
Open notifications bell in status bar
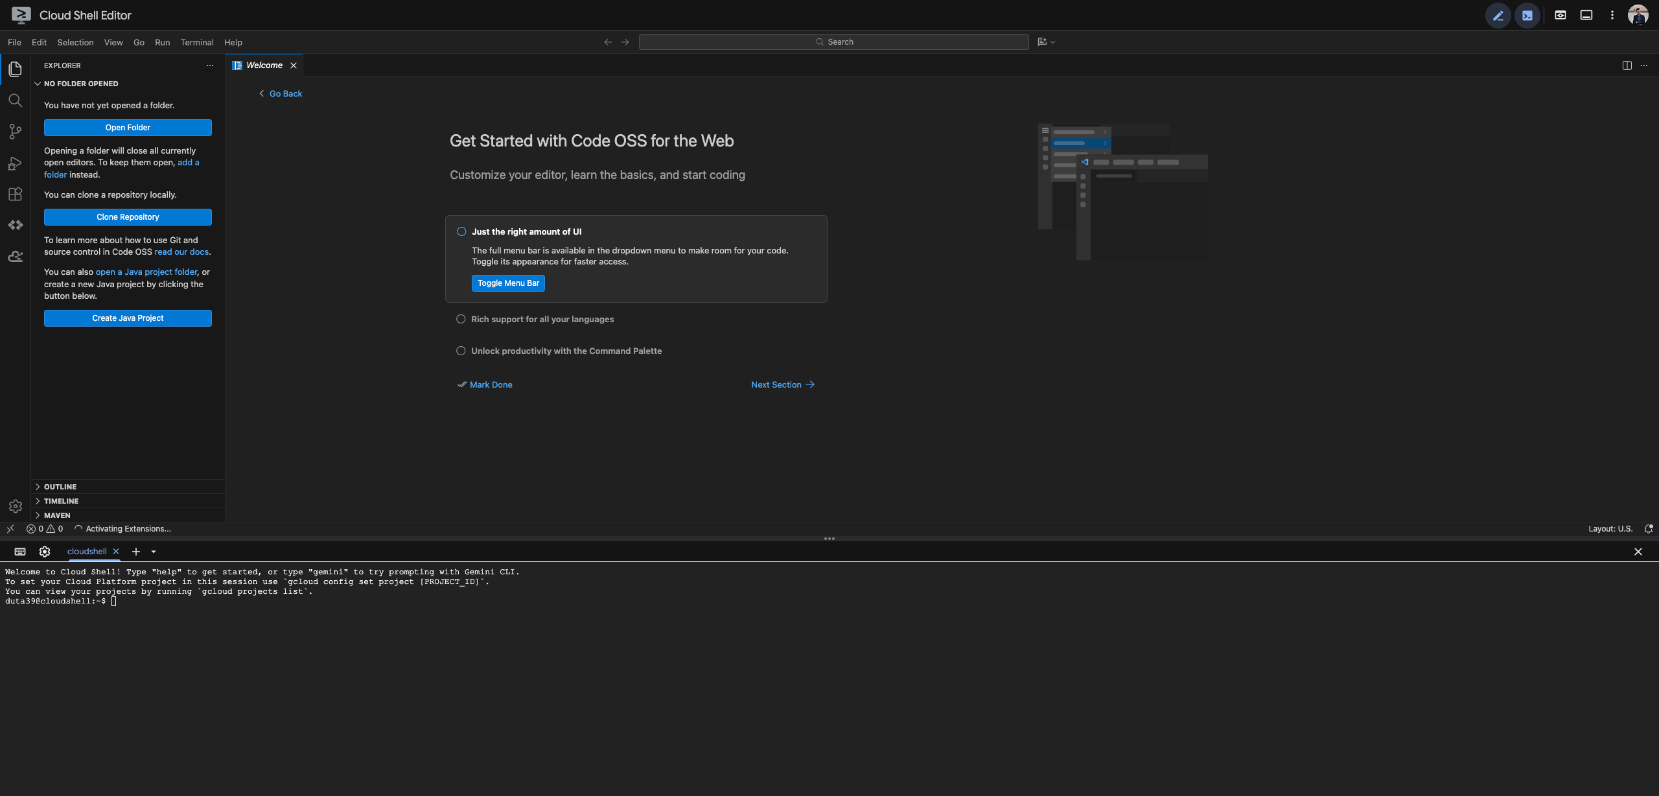coord(1649,529)
